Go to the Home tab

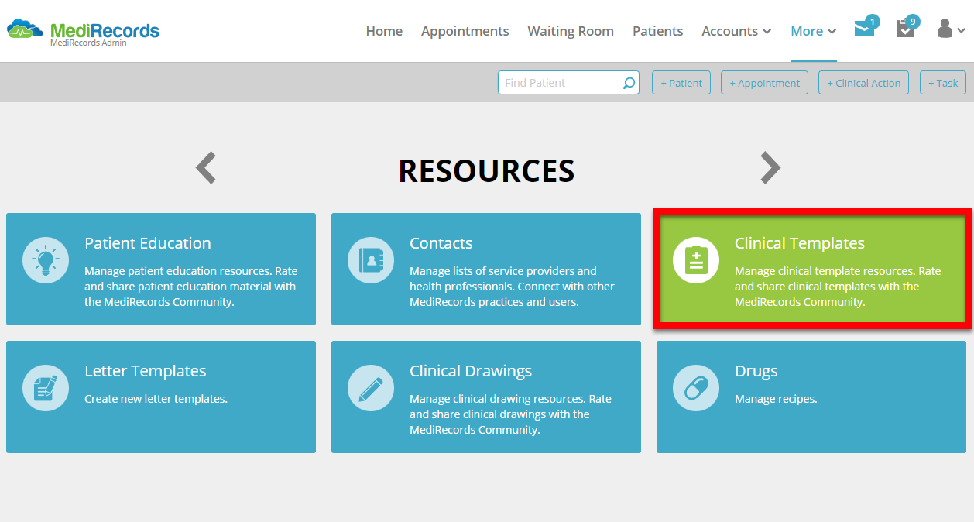(x=384, y=31)
